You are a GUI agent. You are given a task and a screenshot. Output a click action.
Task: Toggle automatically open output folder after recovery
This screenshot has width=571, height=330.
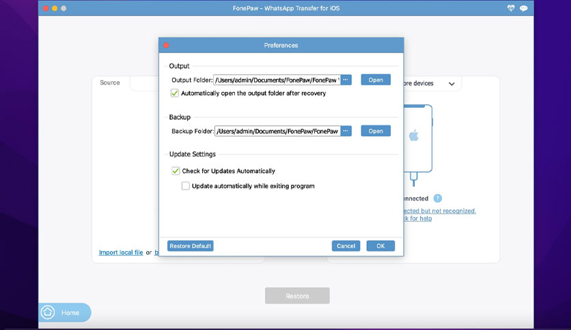click(175, 93)
